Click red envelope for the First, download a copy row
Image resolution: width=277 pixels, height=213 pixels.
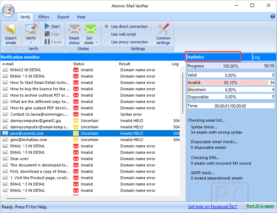tap(76, 171)
